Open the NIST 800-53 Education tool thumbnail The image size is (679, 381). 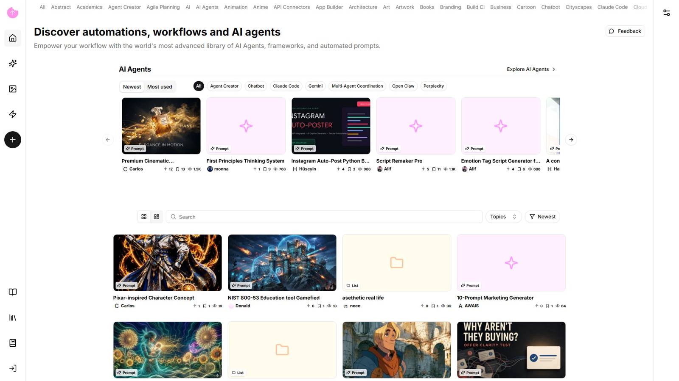pyautogui.click(x=282, y=263)
